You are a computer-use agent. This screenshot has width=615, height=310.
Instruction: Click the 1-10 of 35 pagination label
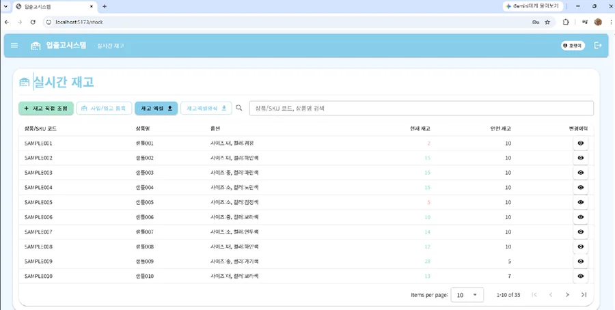[x=508, y=295]
